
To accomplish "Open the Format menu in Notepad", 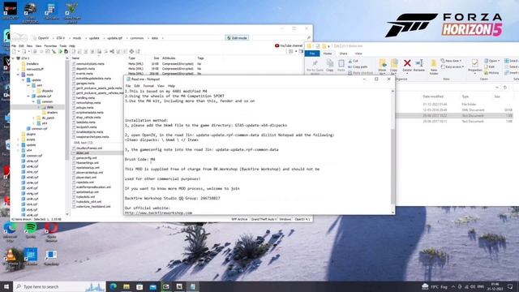I will (148, 86).
